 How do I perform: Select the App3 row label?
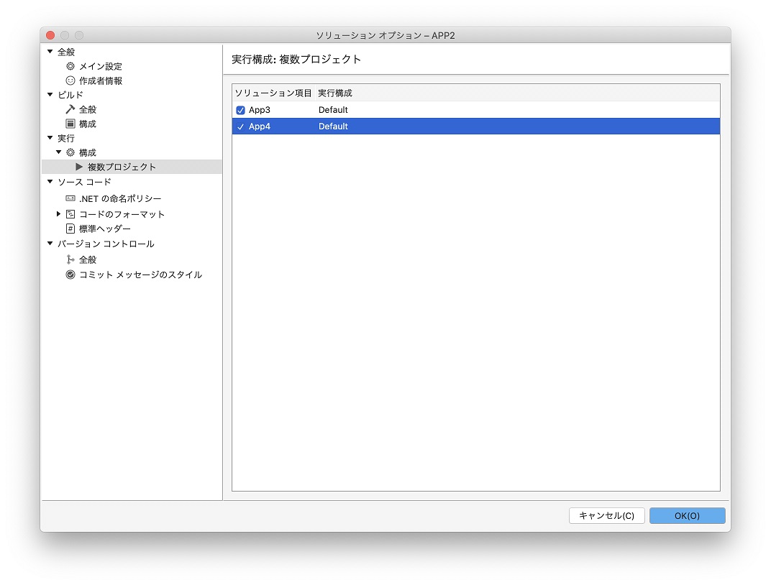point(260,110)
